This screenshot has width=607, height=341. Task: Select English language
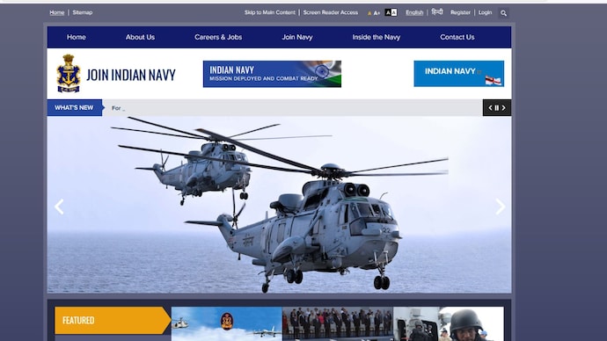[x=414, y=12]
